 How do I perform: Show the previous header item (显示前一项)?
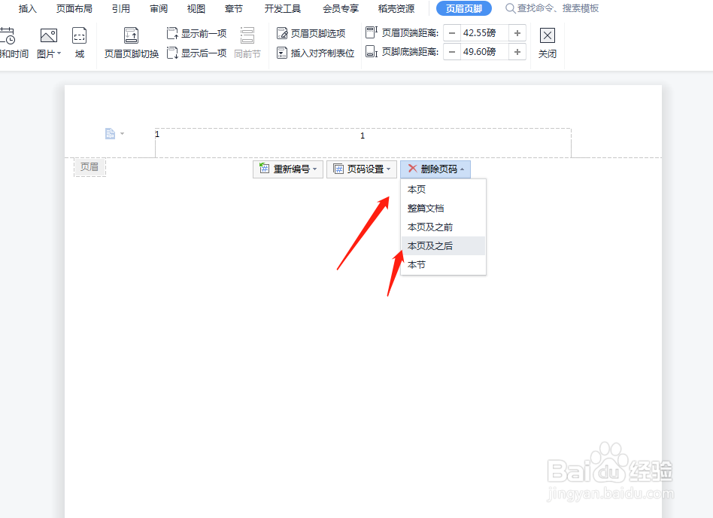[196, 33]
